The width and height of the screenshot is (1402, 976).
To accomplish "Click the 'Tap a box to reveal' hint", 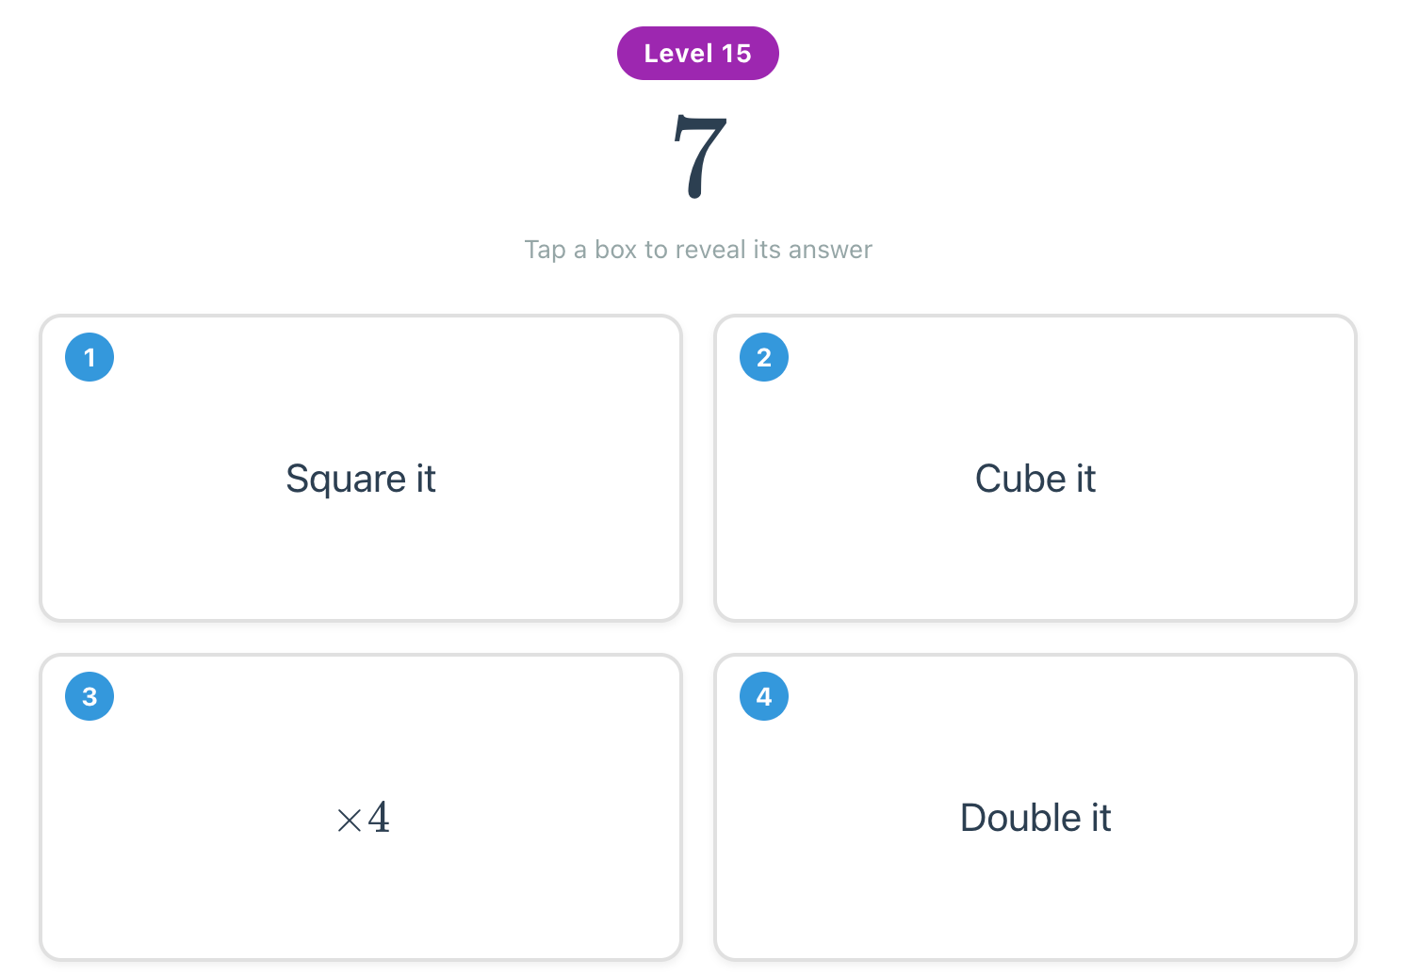I will (x=698, y=250).
